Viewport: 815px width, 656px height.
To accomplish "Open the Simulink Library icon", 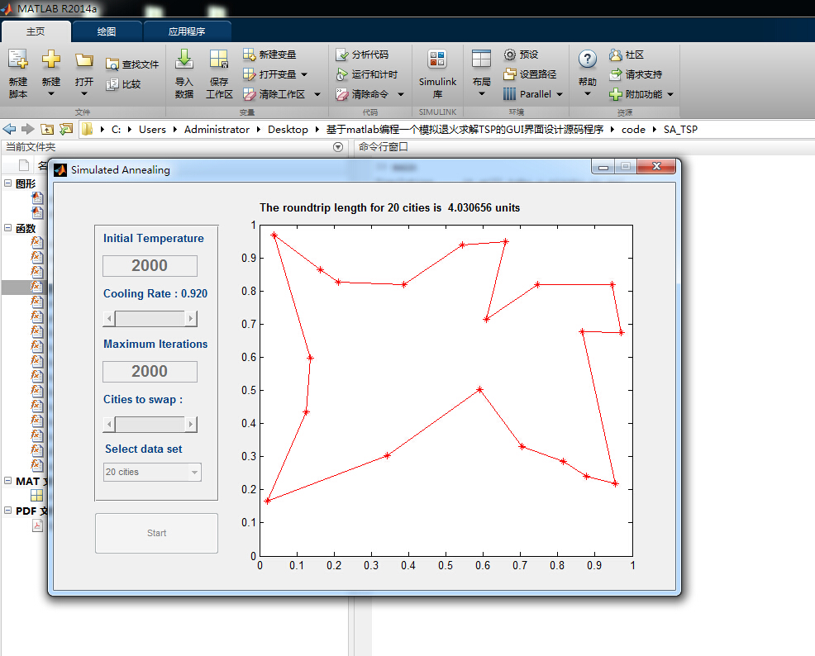I will (437, 59).
